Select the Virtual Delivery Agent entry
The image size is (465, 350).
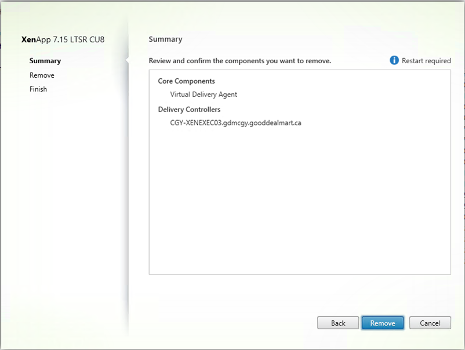coord(204,95)
